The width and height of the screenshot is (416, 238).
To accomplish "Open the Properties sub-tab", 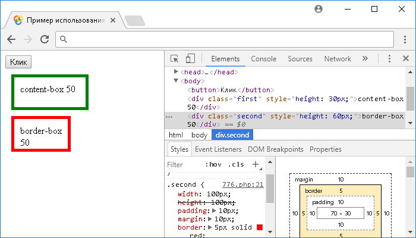I will pos(326,149).
